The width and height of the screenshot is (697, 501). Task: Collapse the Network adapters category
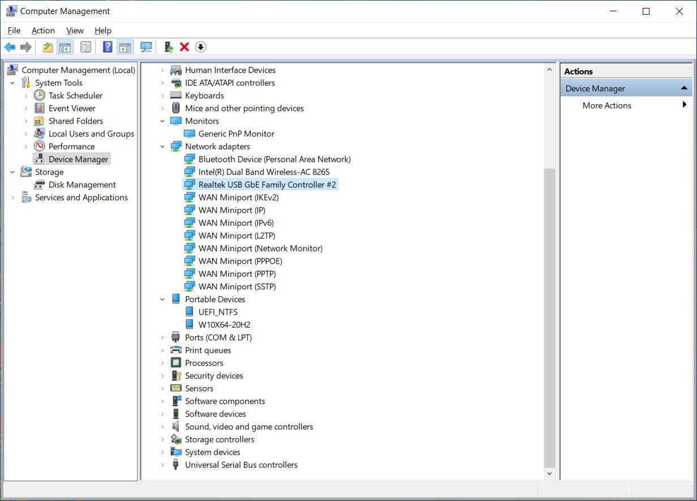click(162, 147)
